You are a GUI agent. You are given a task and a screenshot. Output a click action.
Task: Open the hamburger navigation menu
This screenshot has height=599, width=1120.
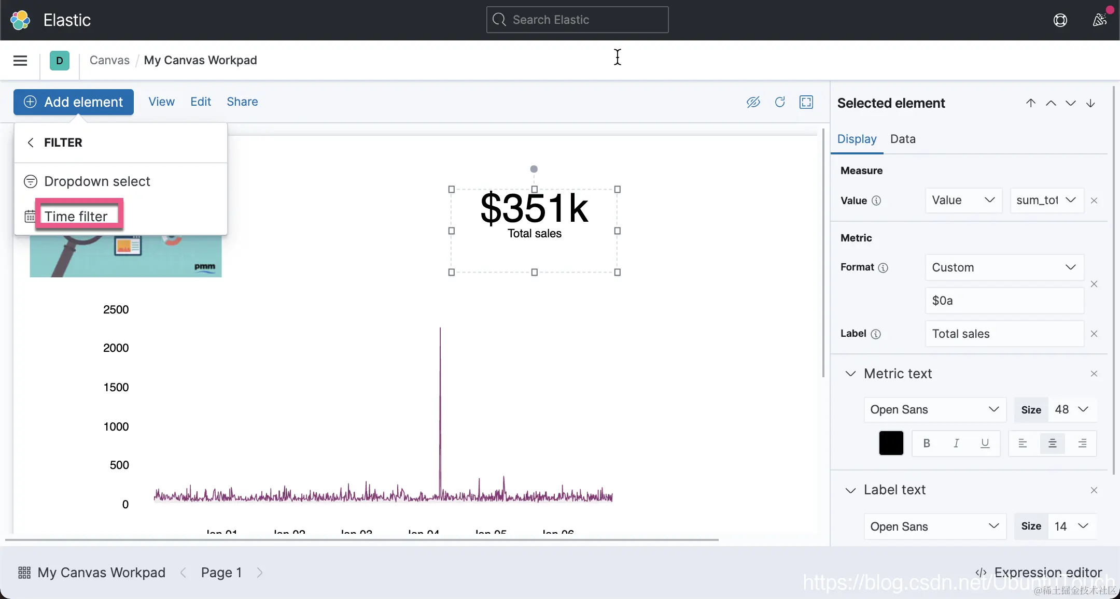tap(20, 61)
